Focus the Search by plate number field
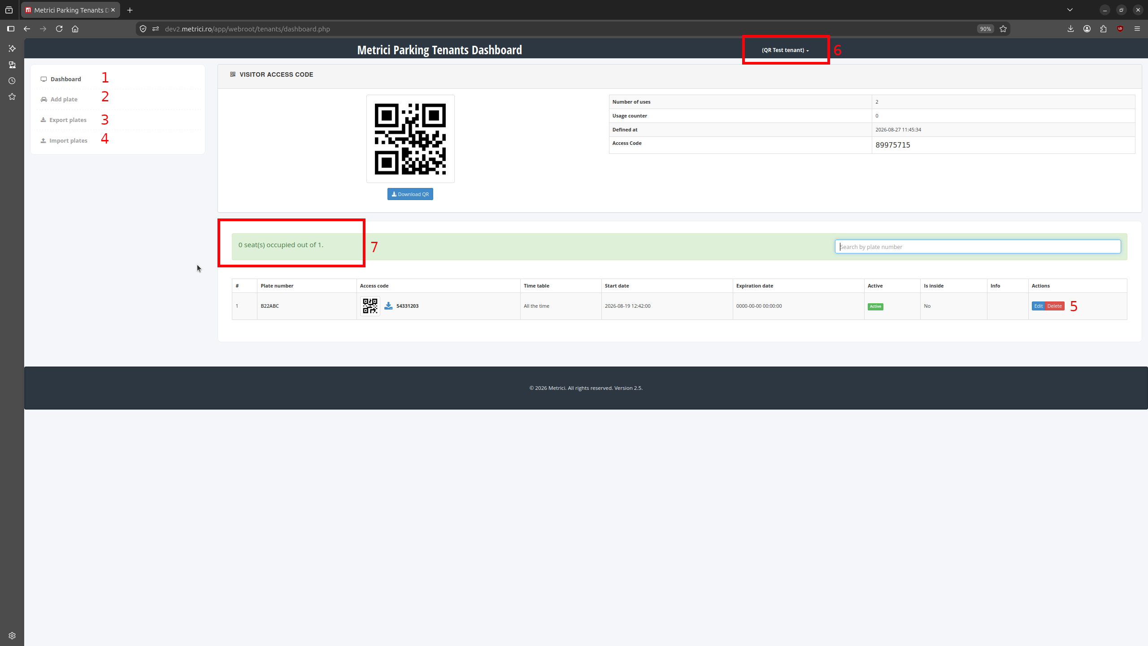 [978, 247]
